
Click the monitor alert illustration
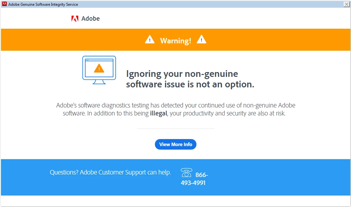tap(99, 70)
